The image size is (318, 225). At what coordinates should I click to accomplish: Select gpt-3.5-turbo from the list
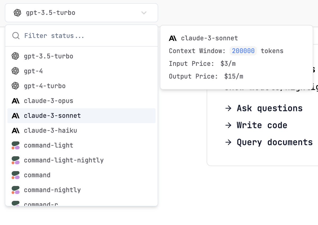(81, 56)
